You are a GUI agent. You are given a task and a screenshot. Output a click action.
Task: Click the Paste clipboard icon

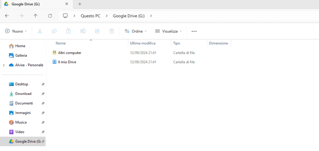click(x=69, y=31)
